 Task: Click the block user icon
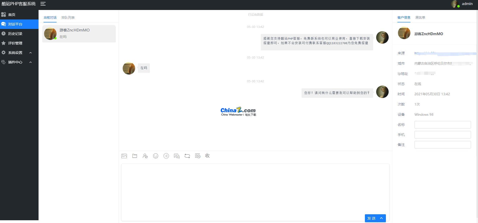tap(145, 156)
